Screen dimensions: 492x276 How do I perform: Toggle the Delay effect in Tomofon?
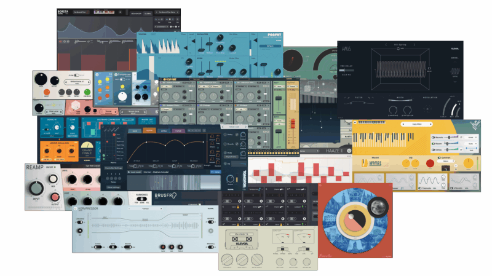[225, 135]
